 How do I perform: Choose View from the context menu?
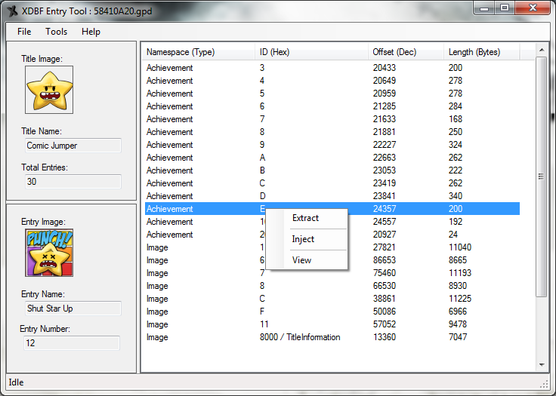tap(301, 260)
